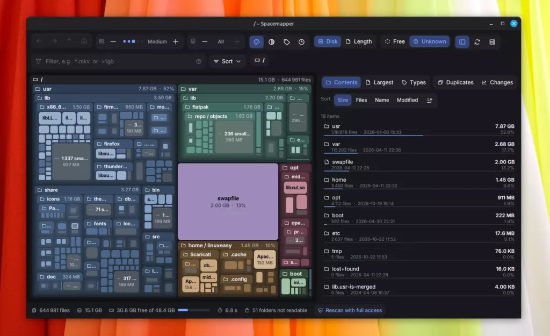Image resolution: width=550 pixels, height=336 pixels.
Task: Click the var folder header in treemap
Action: point(244,89)
